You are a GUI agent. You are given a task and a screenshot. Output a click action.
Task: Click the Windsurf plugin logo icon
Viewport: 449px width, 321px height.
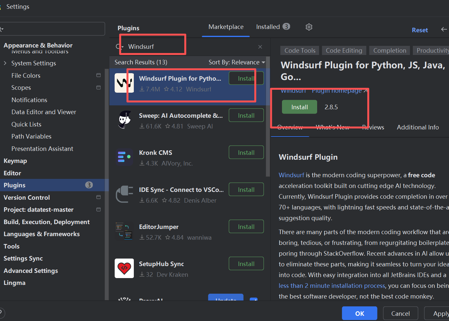(x=124, y=83)
